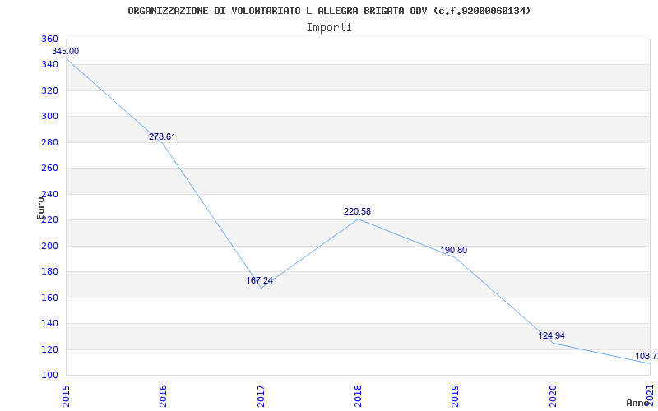
Task: Select the 345.00 data label
Action: 65,51
